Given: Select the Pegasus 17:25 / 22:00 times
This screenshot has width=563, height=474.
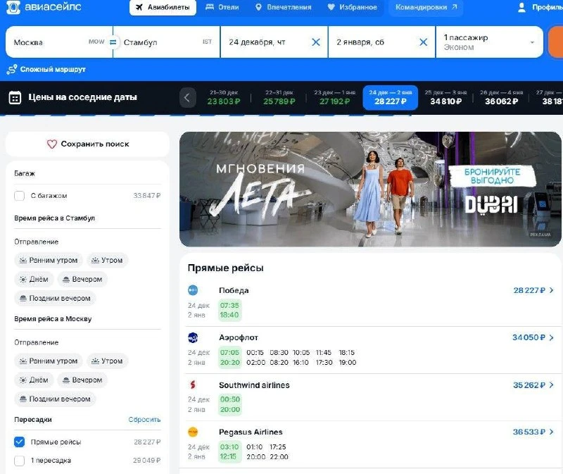Looking at the screenshot, I should pos(279,451).
